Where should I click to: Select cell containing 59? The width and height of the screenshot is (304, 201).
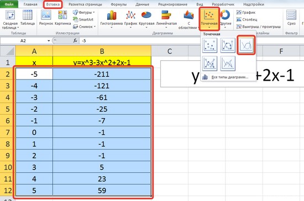tap(102, 190)
